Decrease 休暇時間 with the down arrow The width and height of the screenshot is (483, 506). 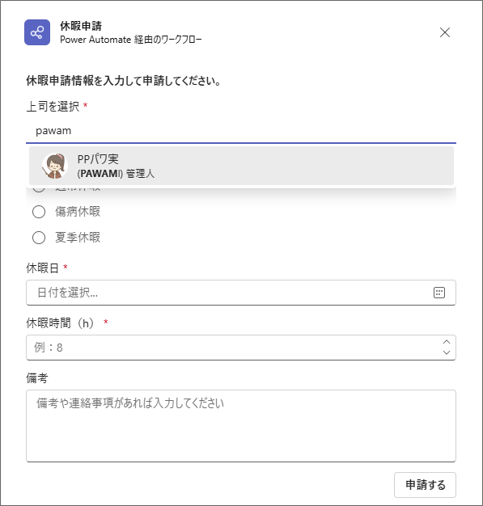tap(447, 352)
